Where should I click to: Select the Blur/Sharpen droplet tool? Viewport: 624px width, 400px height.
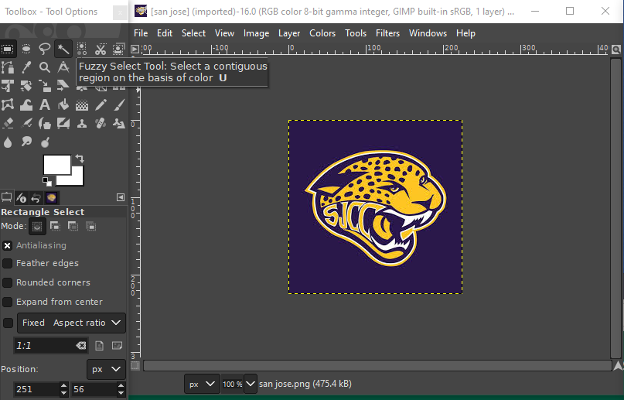click(x=8, y=142)
